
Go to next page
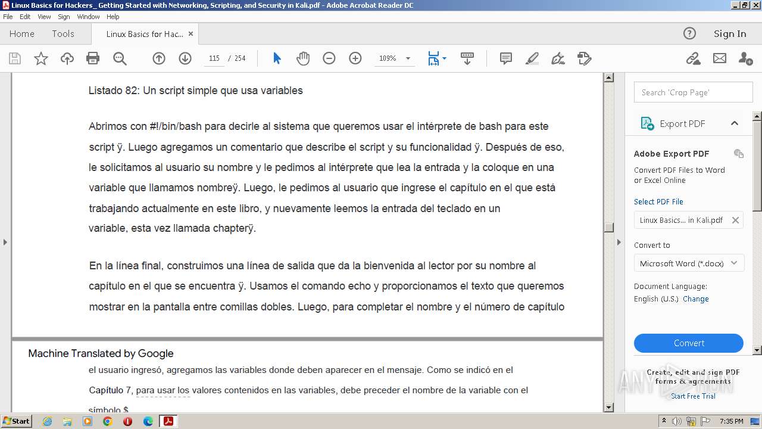point(185,58)
